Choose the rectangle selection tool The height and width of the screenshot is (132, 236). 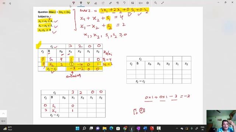(103, 3)
